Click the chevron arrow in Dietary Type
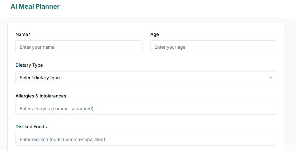This screenshot has height=151, width=296. (270, 78)
